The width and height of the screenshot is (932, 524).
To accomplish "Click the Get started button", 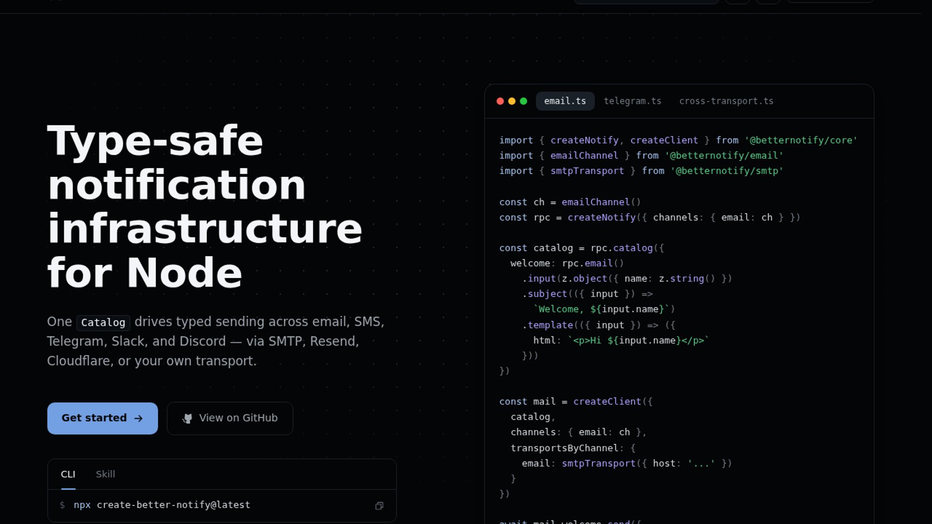I will point(102,418).
